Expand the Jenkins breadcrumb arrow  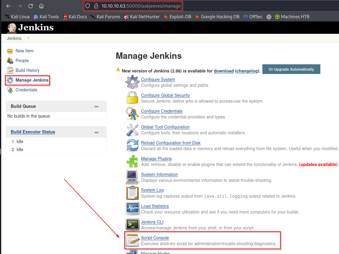click(28, 38)
